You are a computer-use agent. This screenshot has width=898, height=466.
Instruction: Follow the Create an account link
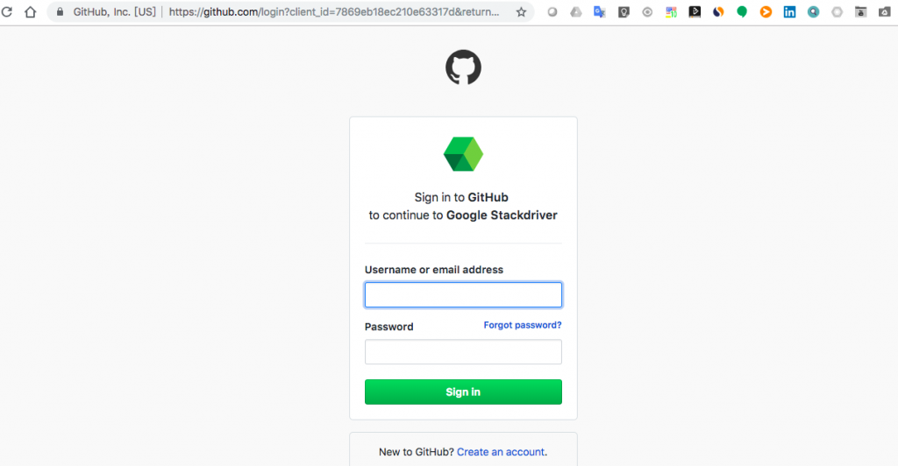click(501, 452)
